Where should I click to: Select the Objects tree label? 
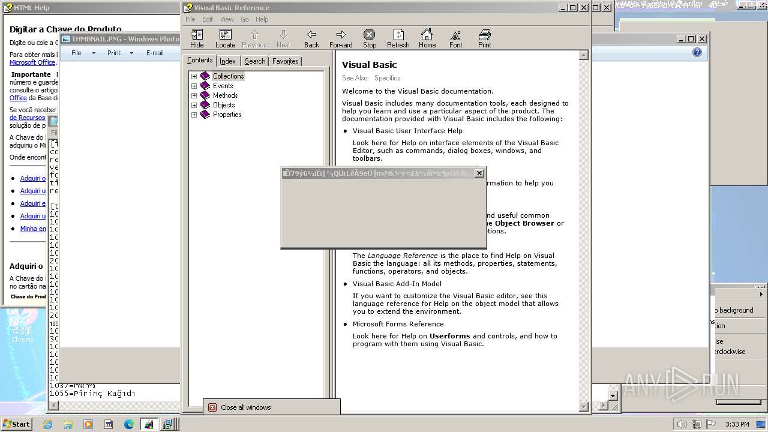pos(224,105)
